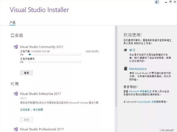Click the Visual Studio Installer title
Image resolution: width=177 pixels, height=132 pixels.
click(39, 10)
